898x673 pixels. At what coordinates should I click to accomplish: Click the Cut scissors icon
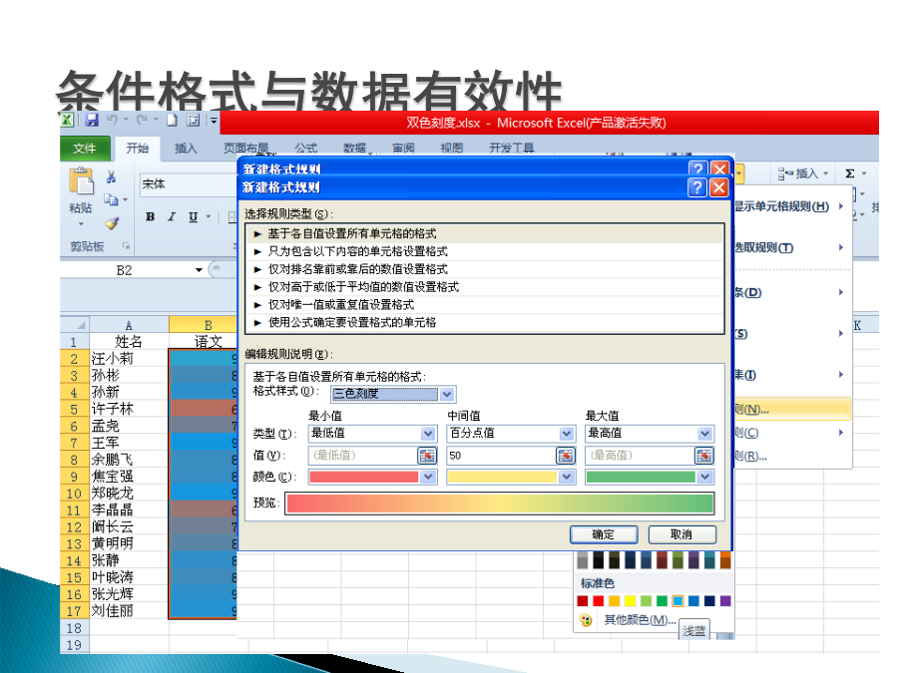pyautogui.click(x=112, y=176)
